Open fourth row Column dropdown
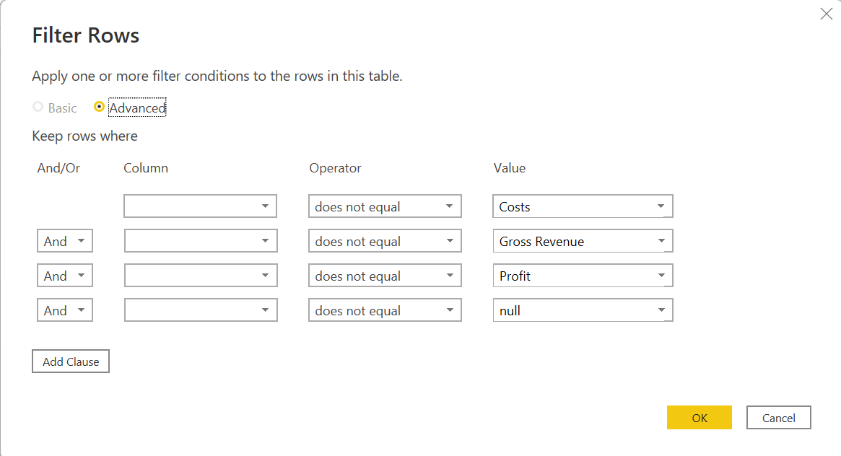The height and width of the screenshot is (456, 841). [201, 310]
